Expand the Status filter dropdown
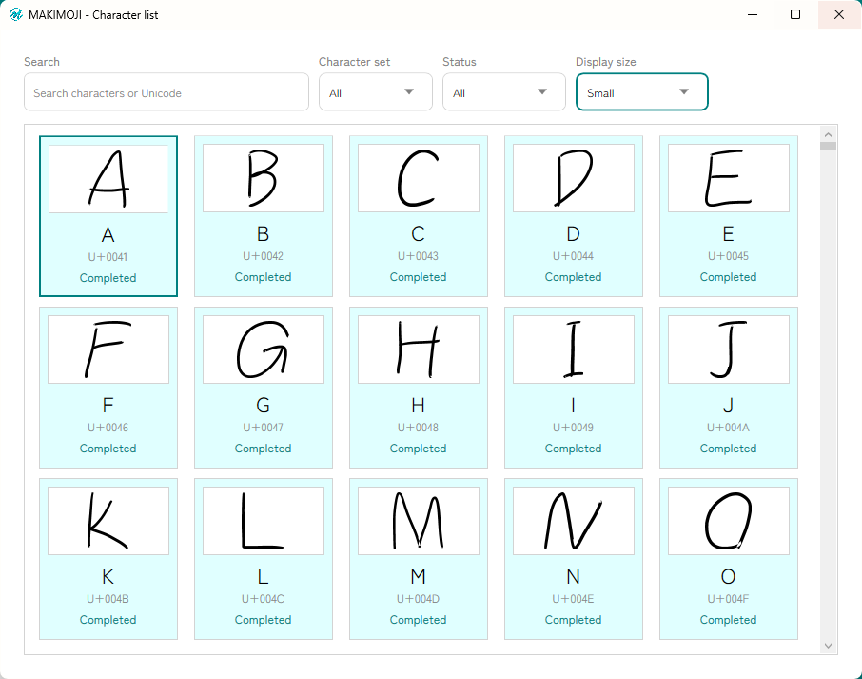862x679 pixels. pyautogui.click(x=504, y=91)
